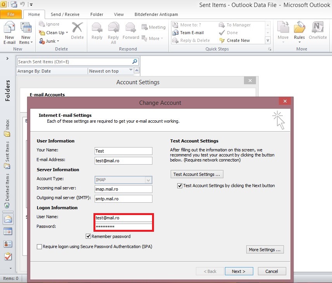The width and height of the screenshot is (332, 283).
Task: Switch to the Home tab
Action: pos(34,14)
